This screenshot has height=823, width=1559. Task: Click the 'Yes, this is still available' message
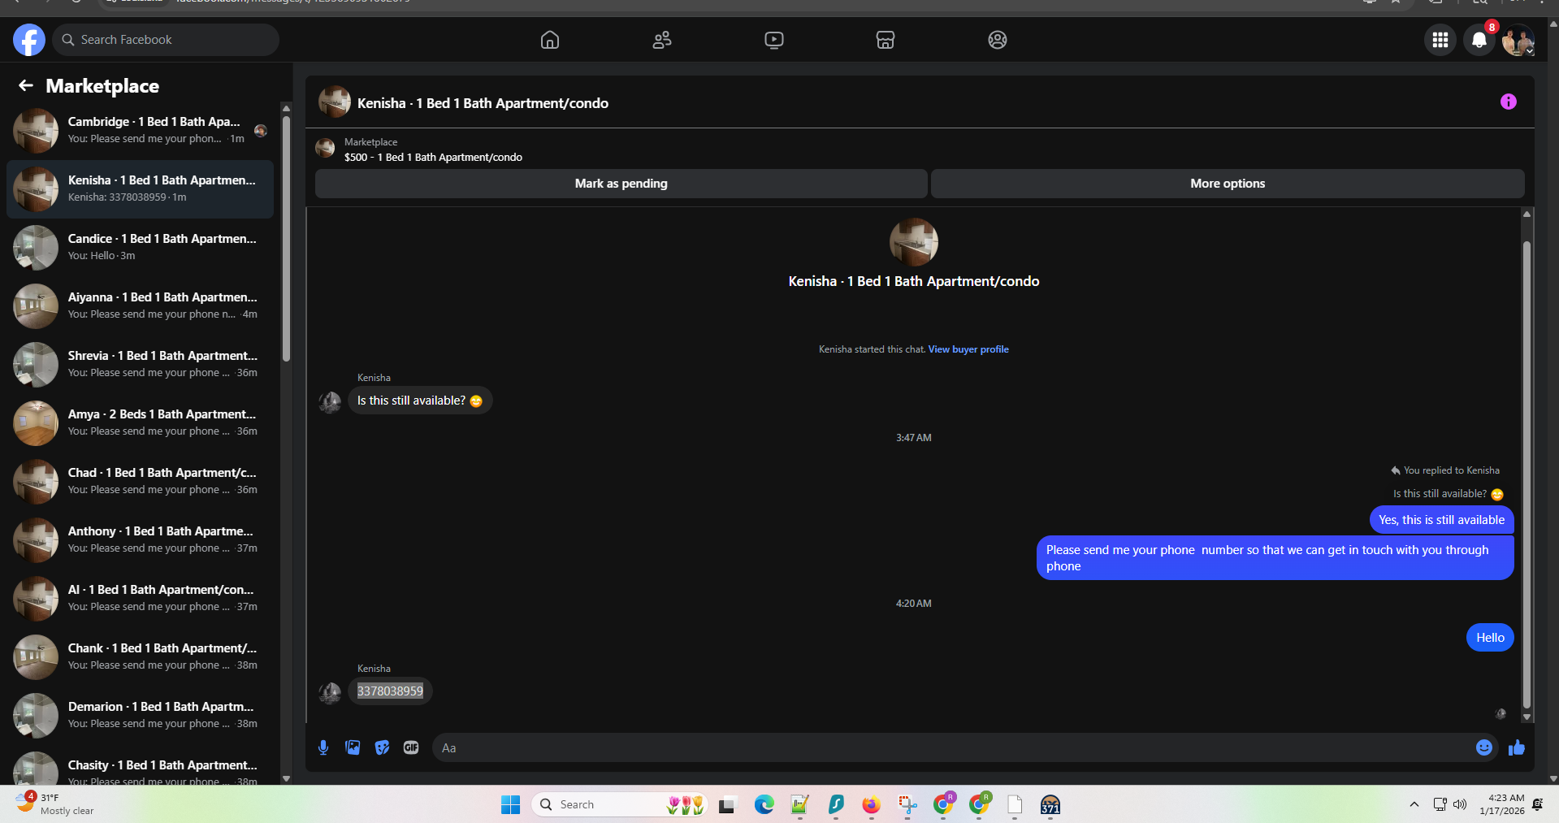1441,520
